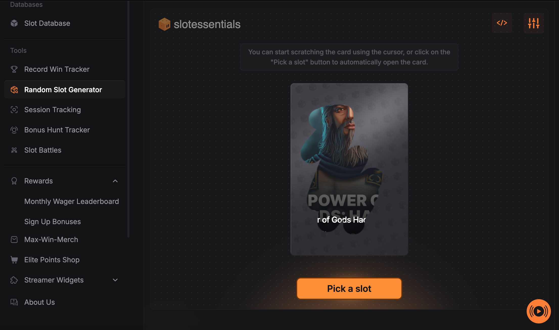Open Sign Up Bonuses page
The height and width of the screenshot is (330, 559).
click(x=53, y=222)
